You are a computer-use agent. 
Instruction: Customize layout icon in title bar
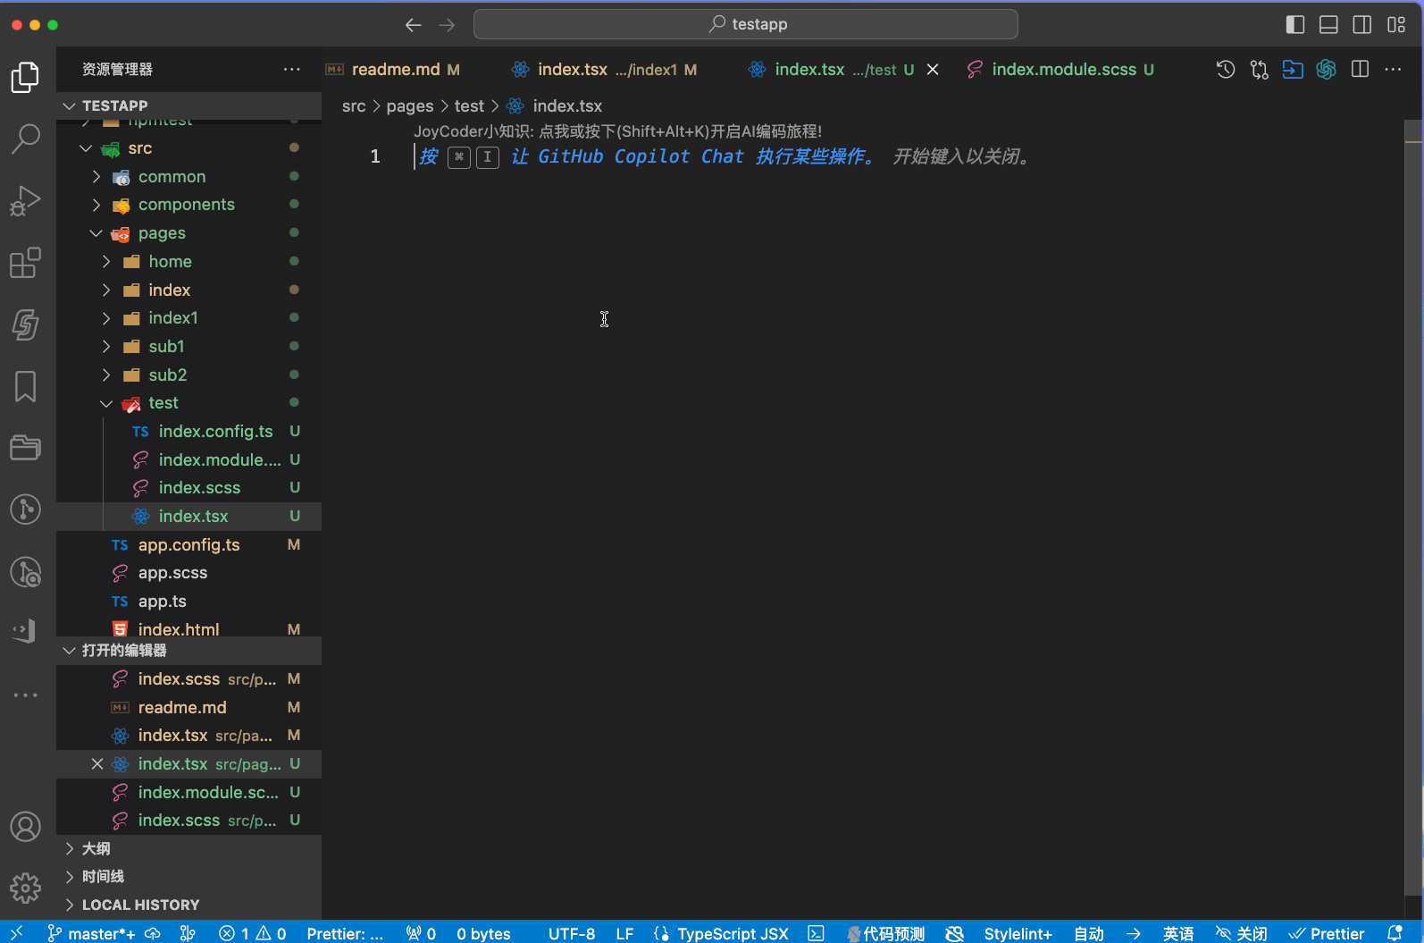coord(1396,25)
